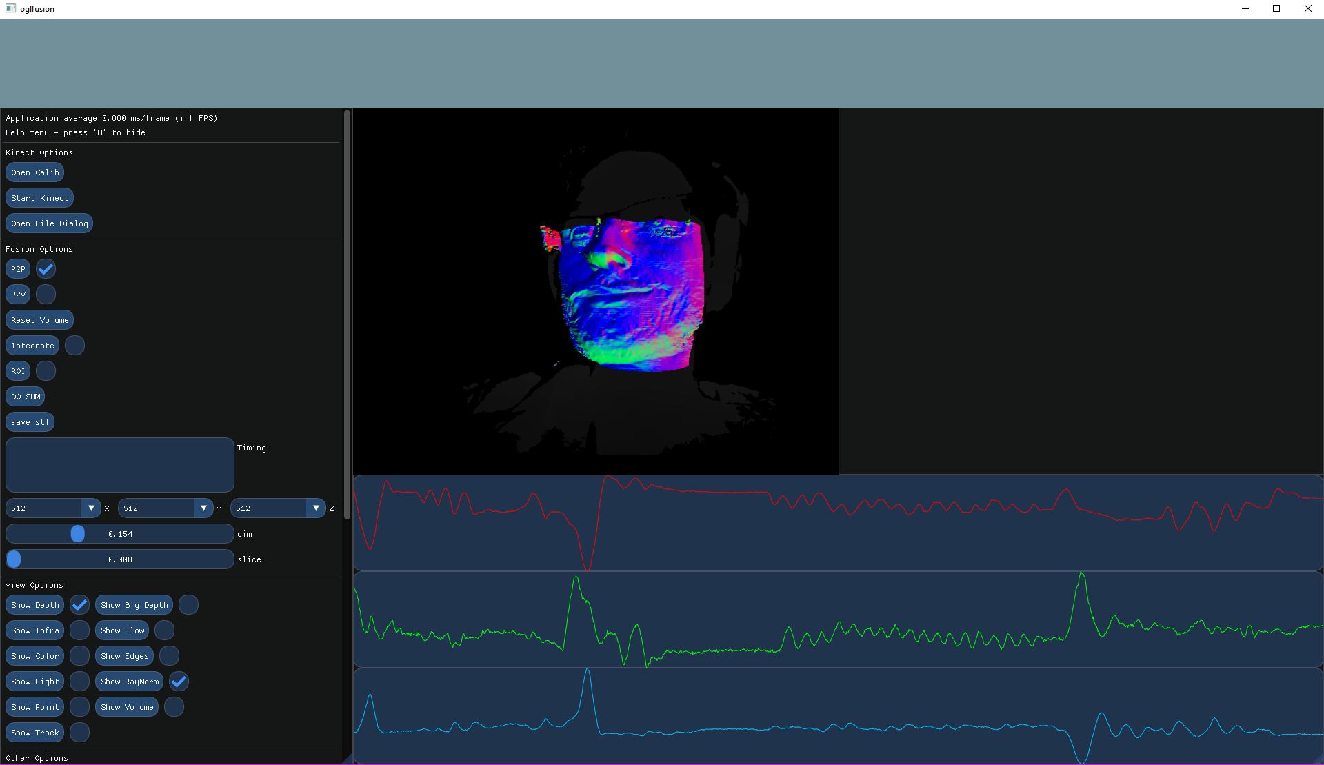Viewport: 1324px width, 765px height.
Task: Click the oglfusion window title icon
Action: click(x=10, y=8)
